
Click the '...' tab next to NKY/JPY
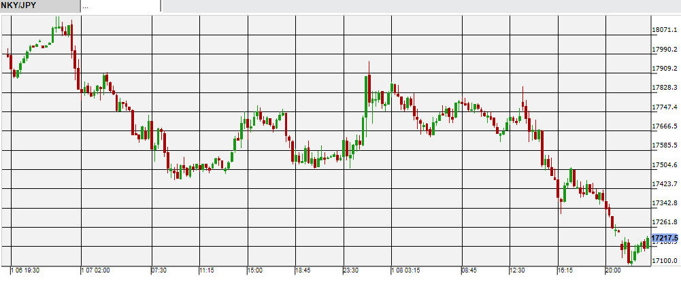pyautogui.click(x=120, y=6)
